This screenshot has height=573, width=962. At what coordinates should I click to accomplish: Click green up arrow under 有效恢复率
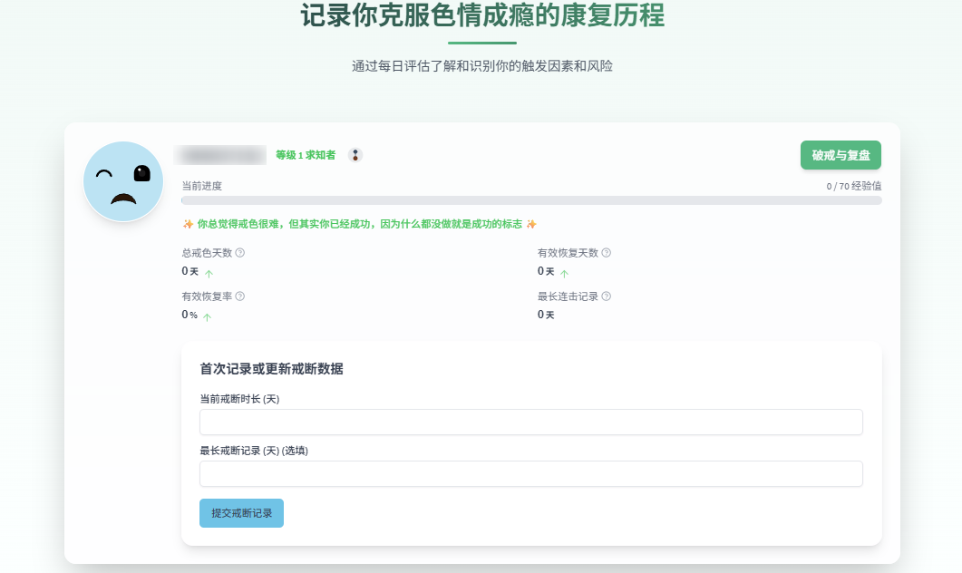click(x=207, y=316)
